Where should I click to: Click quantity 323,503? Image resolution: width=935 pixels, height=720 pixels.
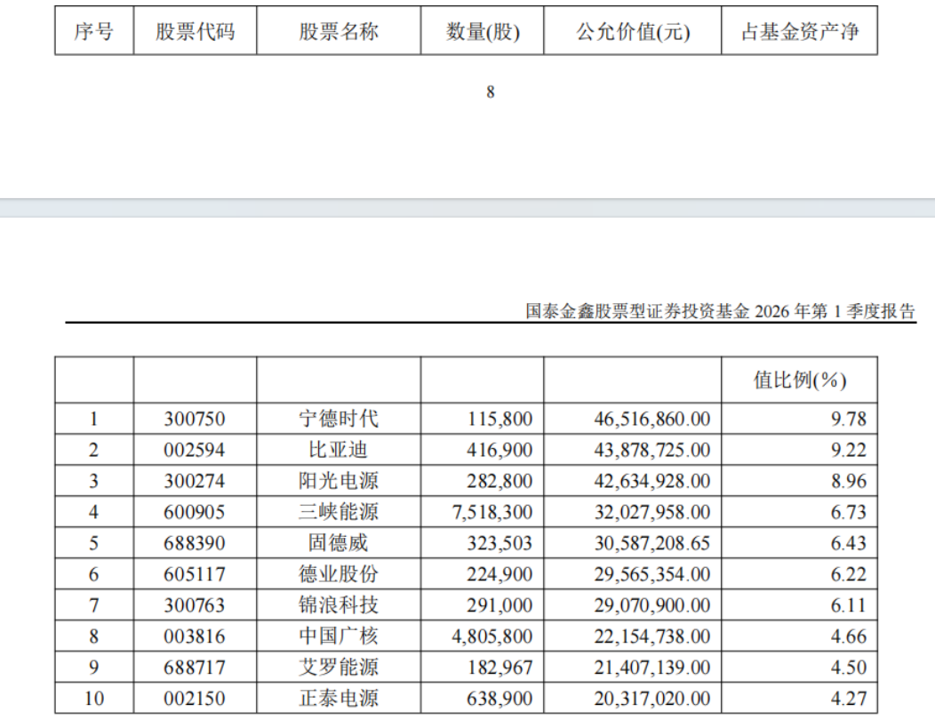point(499,543)
